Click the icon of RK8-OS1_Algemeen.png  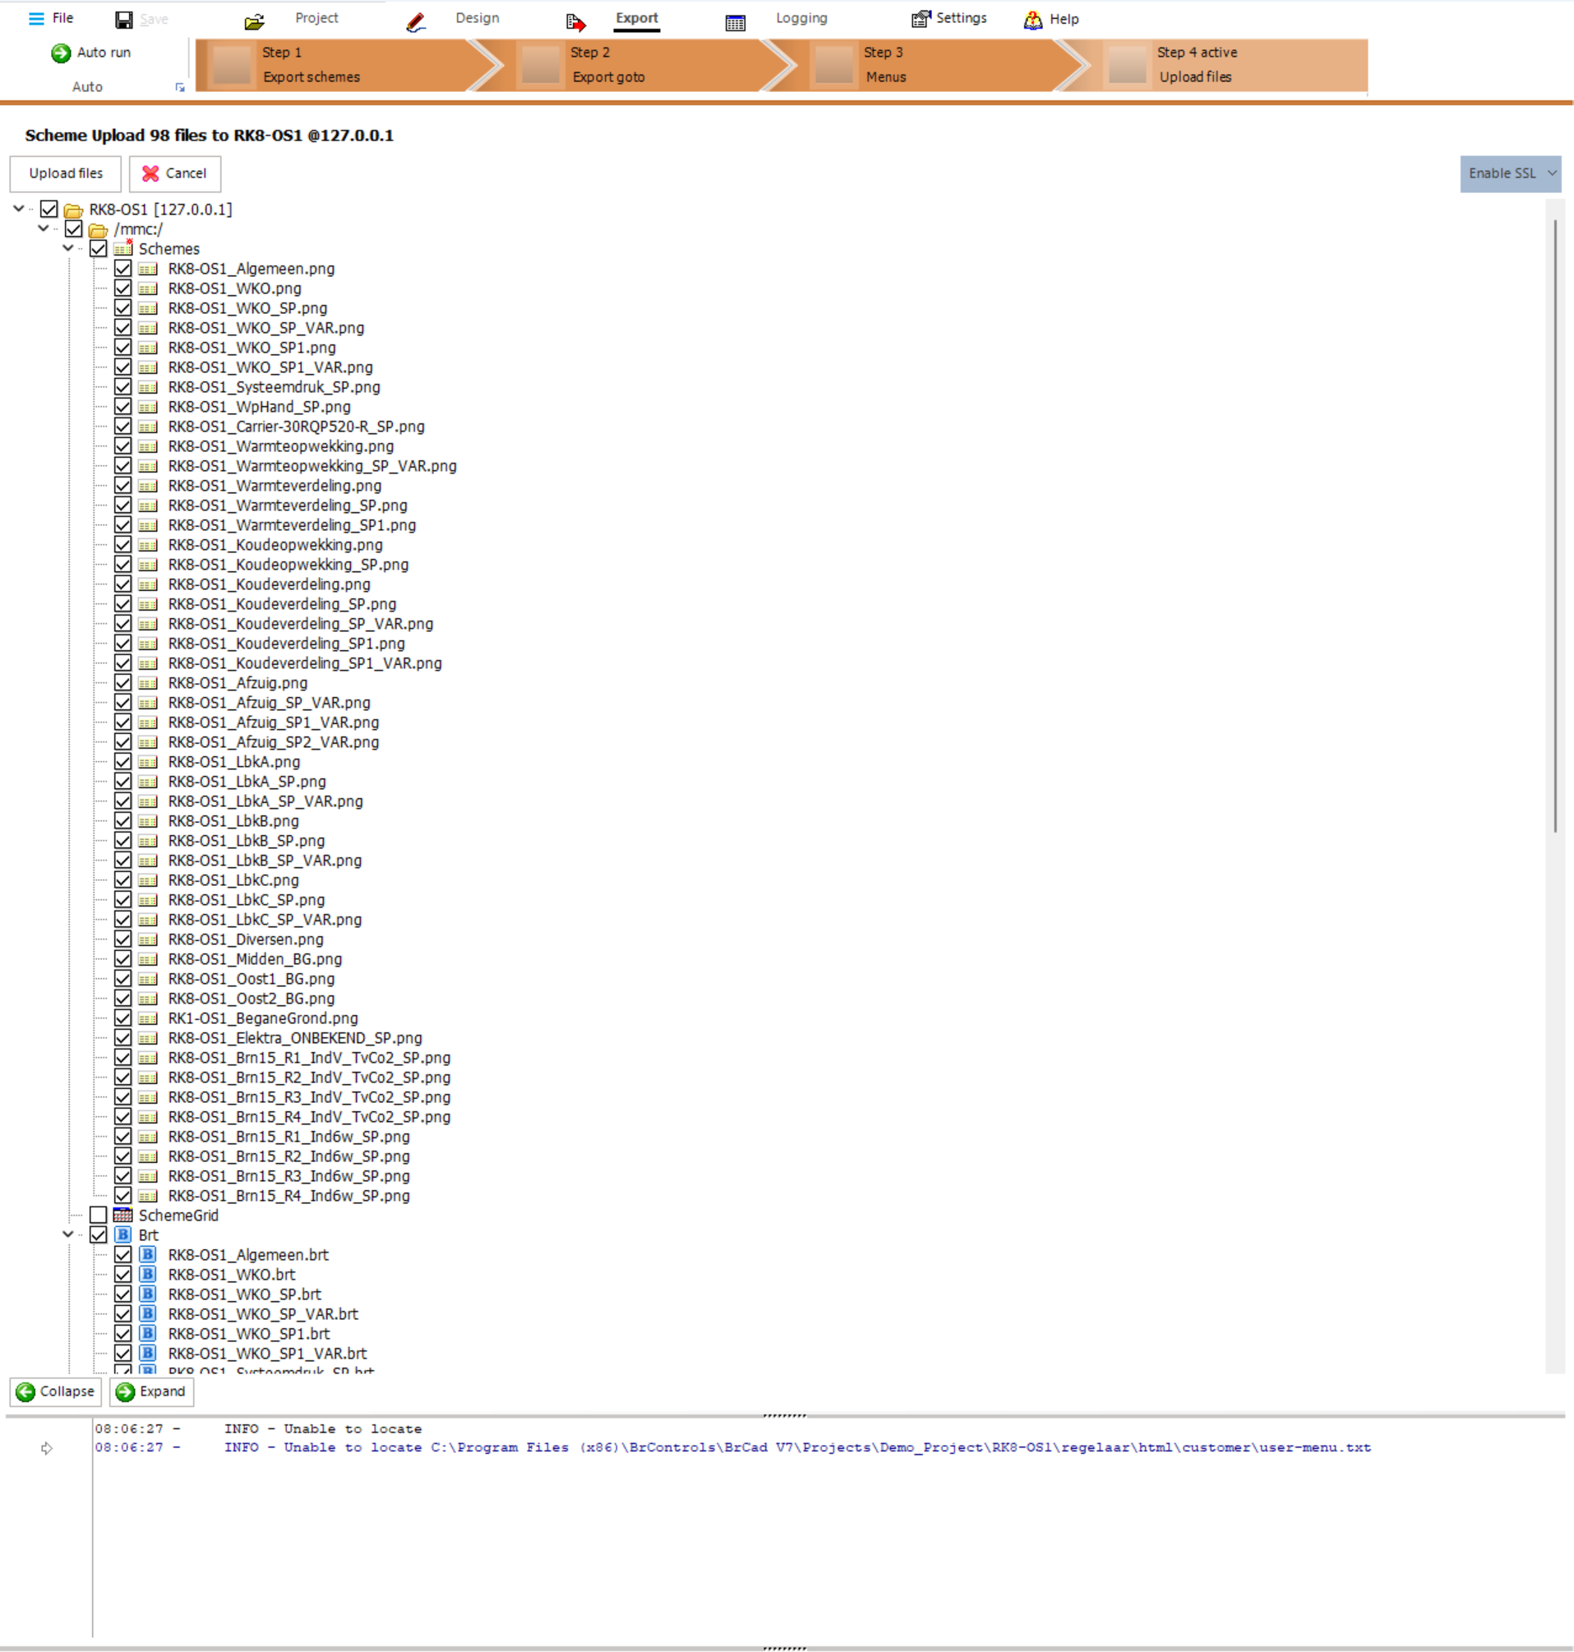coord(148,269)
